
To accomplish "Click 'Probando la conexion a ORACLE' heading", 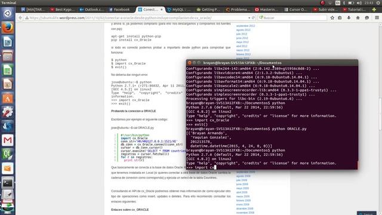I will [134, 111].
